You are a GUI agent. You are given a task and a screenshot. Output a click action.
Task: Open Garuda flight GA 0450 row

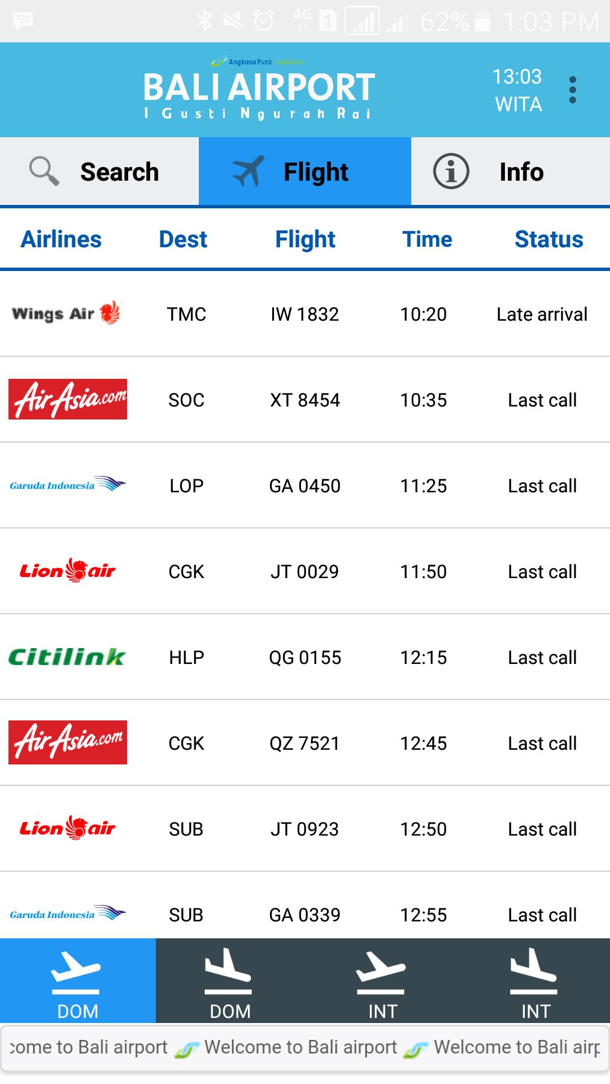coord(305,486)
